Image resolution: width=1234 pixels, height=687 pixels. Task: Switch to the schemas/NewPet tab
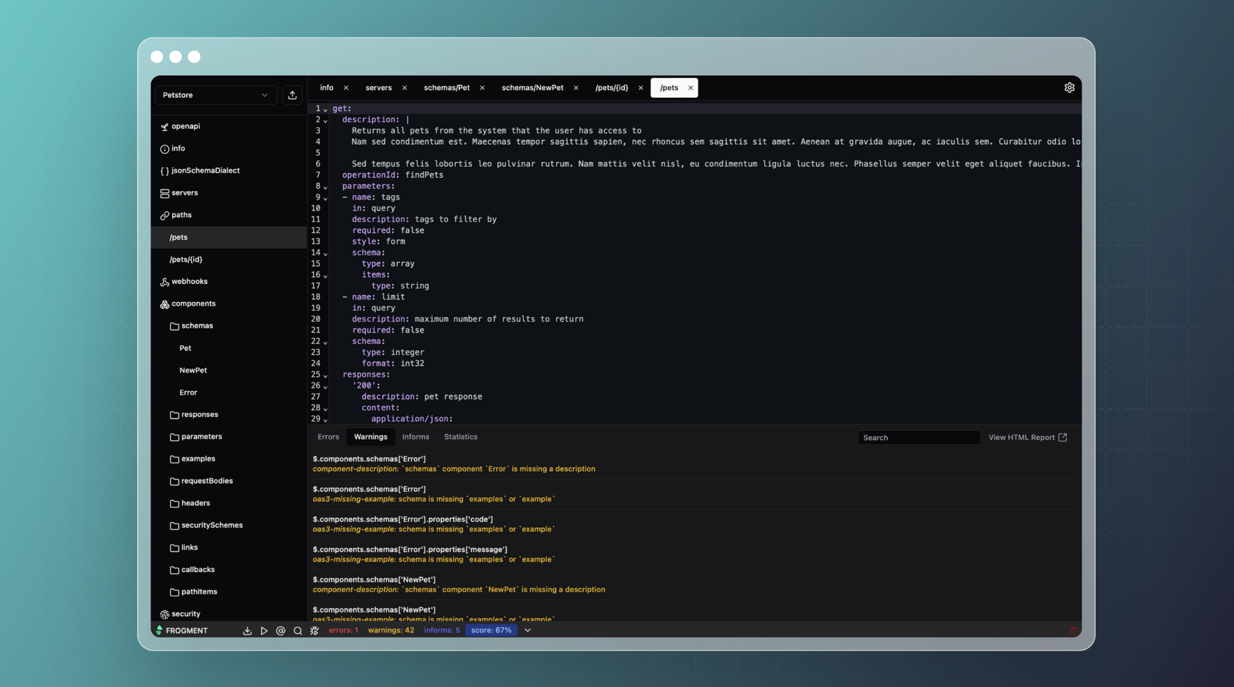click(532, 88)
